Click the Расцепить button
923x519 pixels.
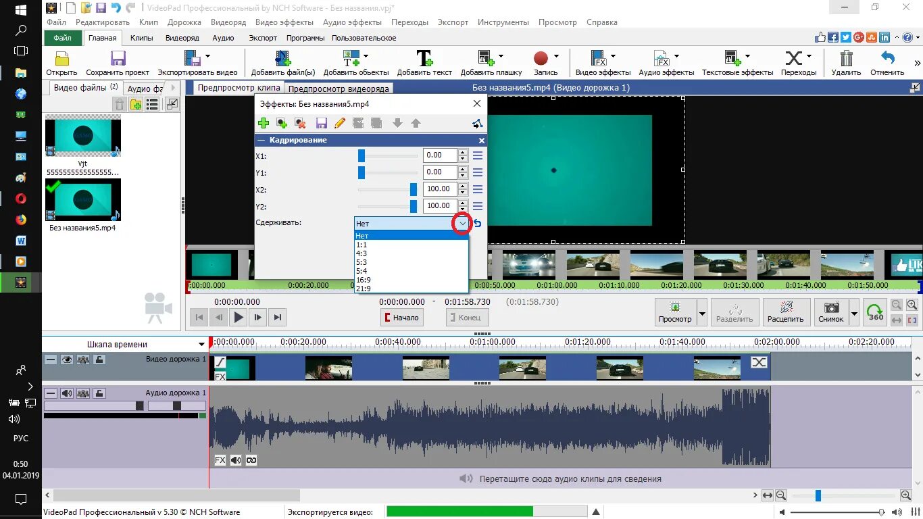click(x=785, y=312)
